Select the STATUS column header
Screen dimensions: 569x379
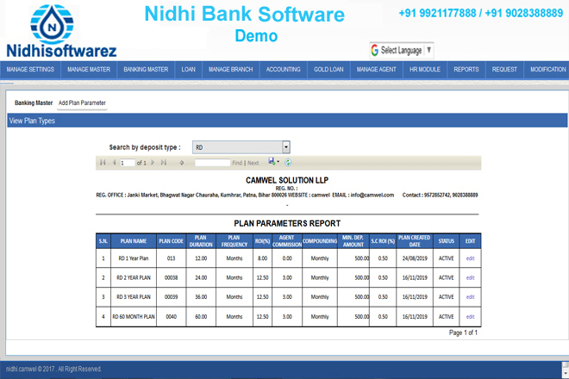[x=447, y=241]
